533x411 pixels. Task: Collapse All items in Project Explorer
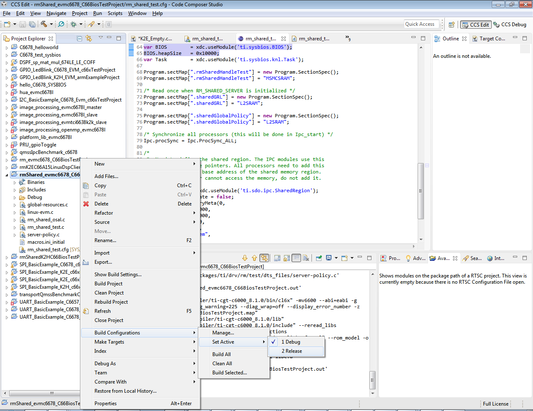click(79, 38)
